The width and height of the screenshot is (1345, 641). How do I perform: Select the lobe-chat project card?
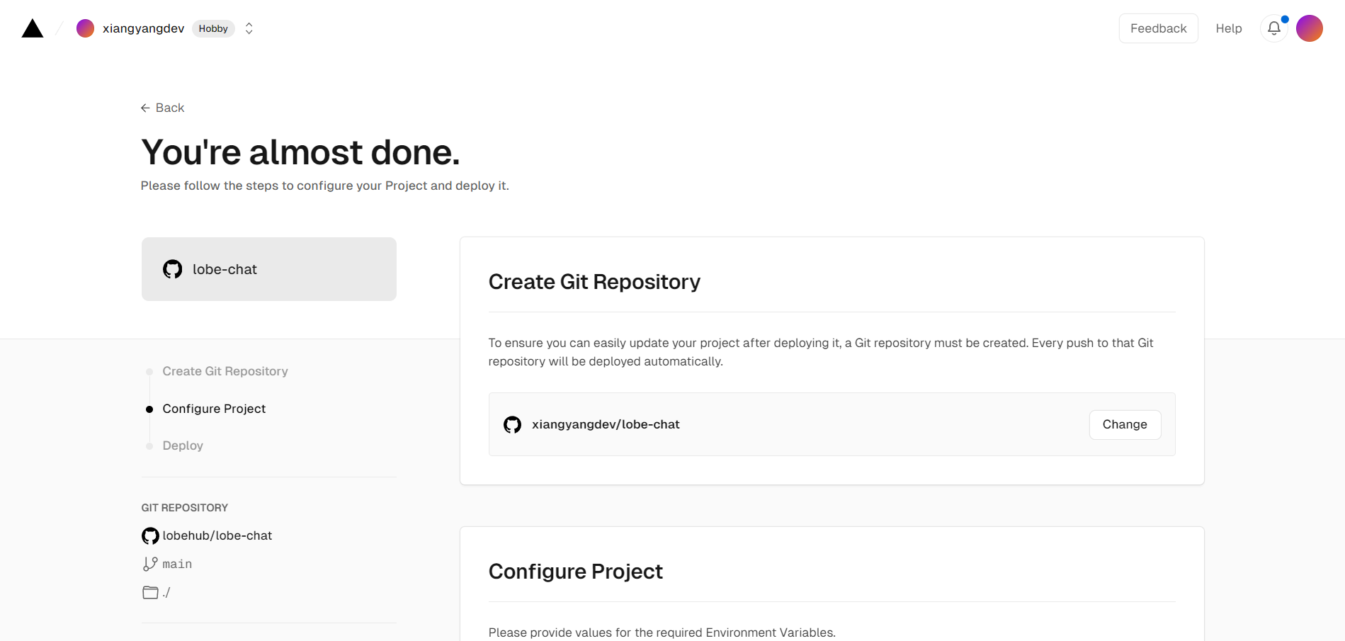click(x=269, y=269)
